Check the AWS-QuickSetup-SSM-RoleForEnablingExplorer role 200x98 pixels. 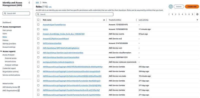coord(38,48)
